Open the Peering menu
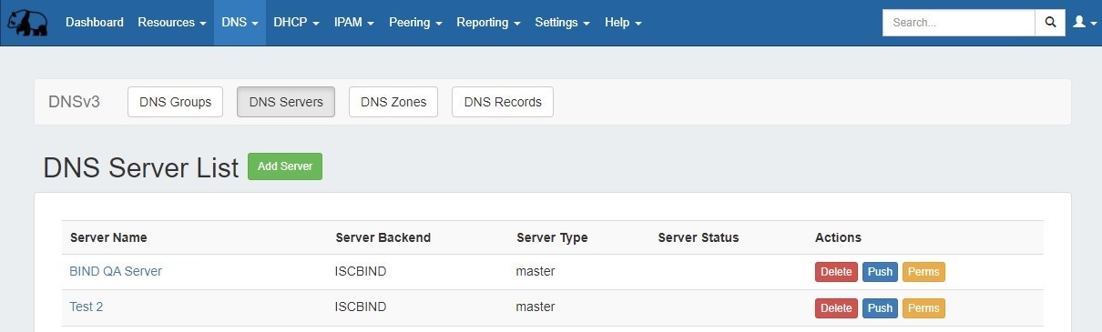Screen dimensions: 1102x332 415,23
